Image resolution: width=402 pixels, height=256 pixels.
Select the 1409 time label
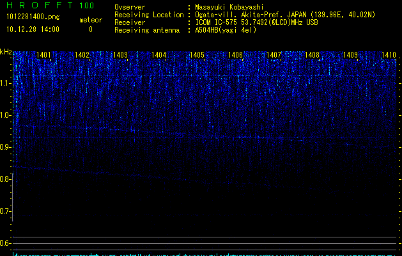coord(350,55)
